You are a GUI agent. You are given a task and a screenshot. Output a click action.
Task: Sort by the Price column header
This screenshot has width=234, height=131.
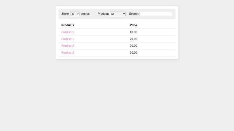pyautogui.click(x=133, y=25)
